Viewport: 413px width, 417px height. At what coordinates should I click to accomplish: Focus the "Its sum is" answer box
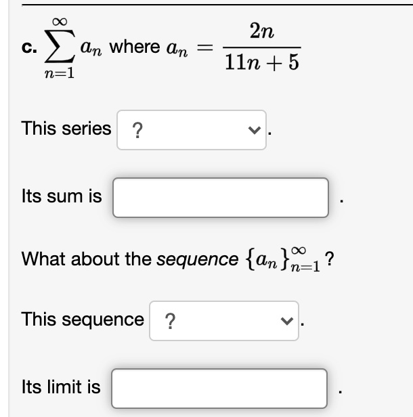(x=221, y=198)
